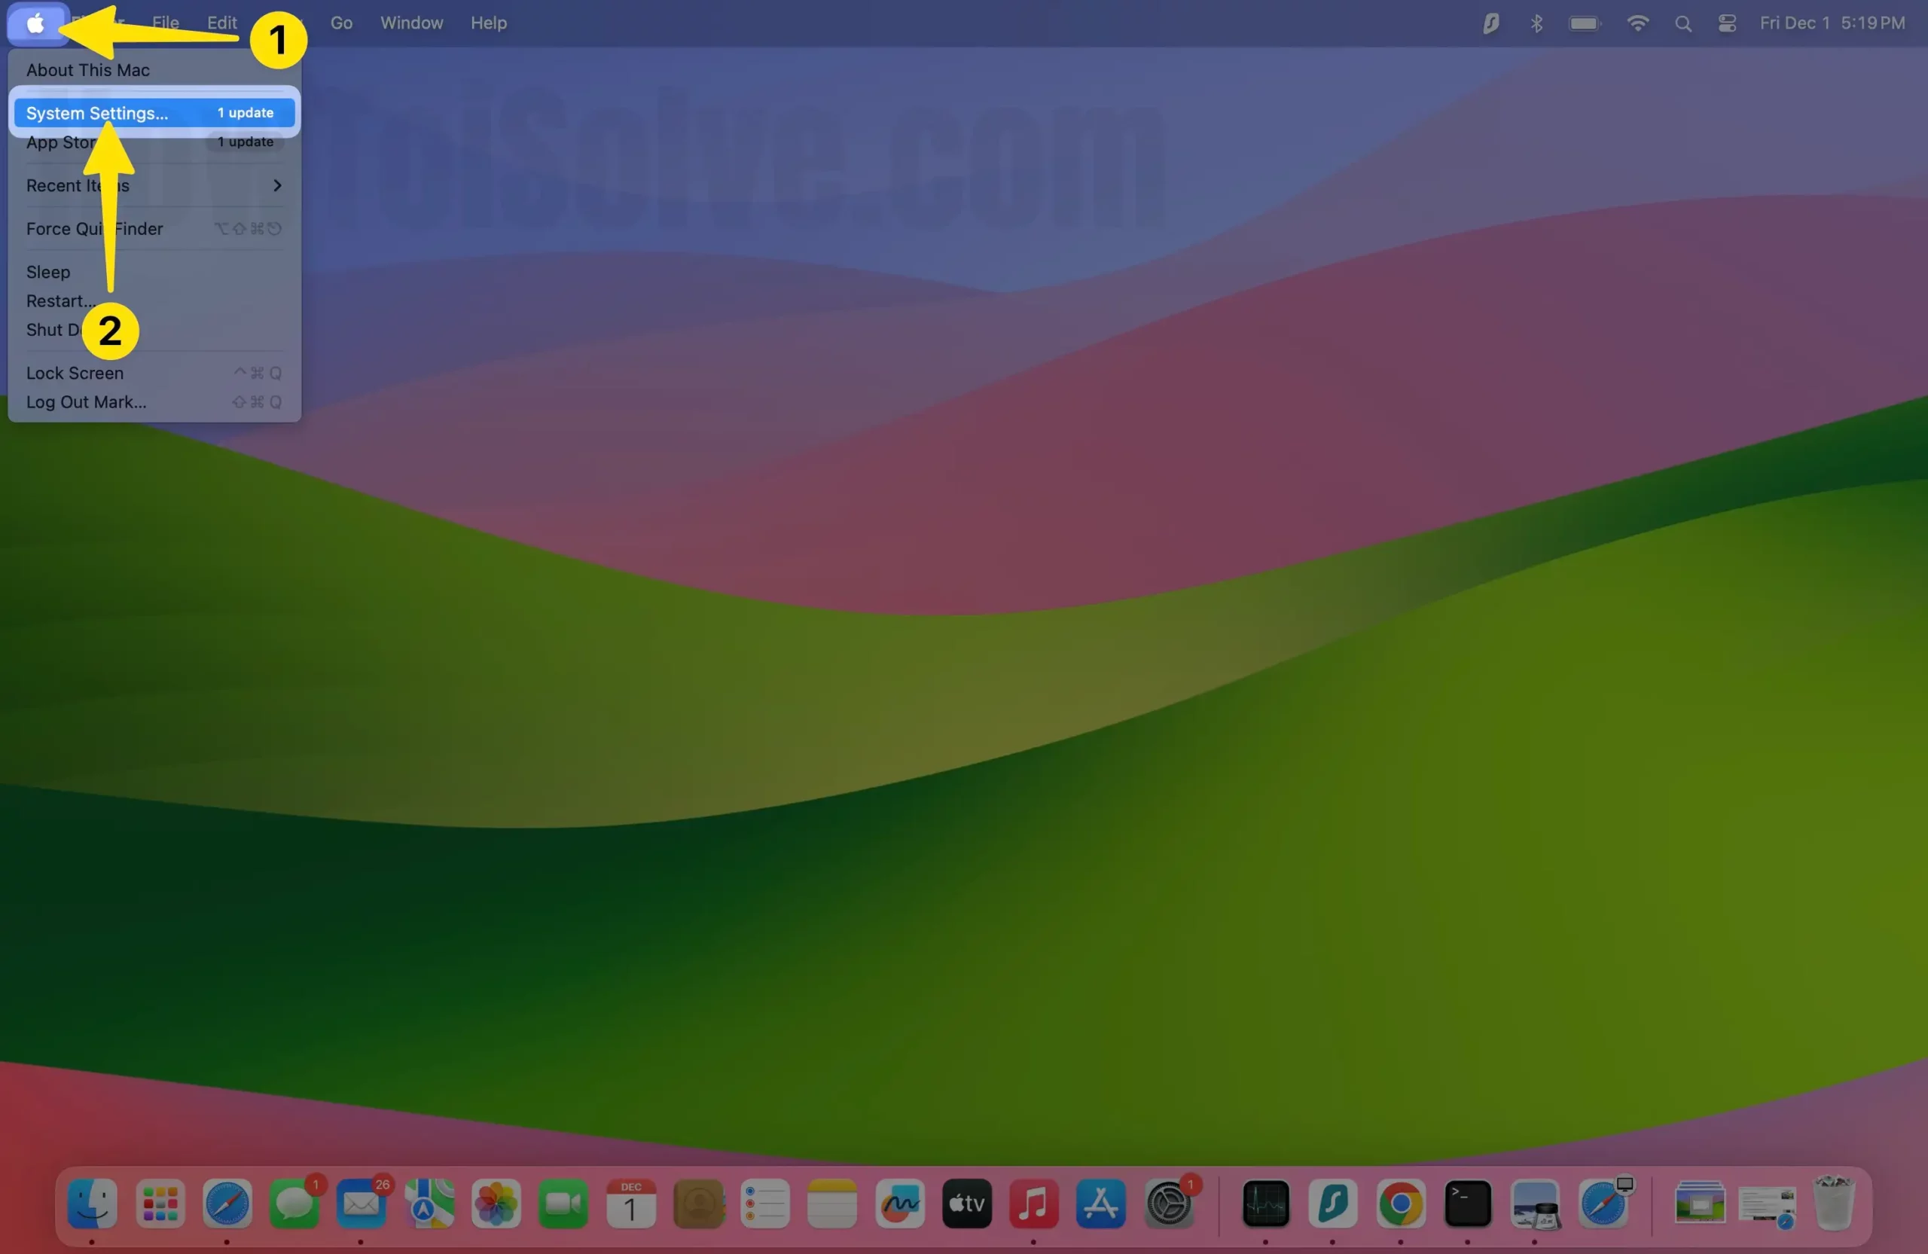This screenshot has width=1928, height=1254.
Task: Open System Settings gear in Dock
Action: pyautogui.click(x=1169, y=1204)
